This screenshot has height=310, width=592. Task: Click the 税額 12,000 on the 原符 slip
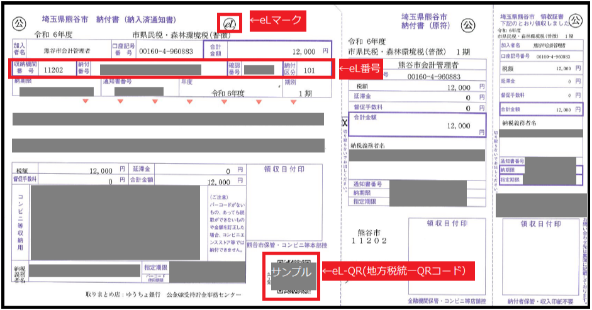tap(459, 87)
